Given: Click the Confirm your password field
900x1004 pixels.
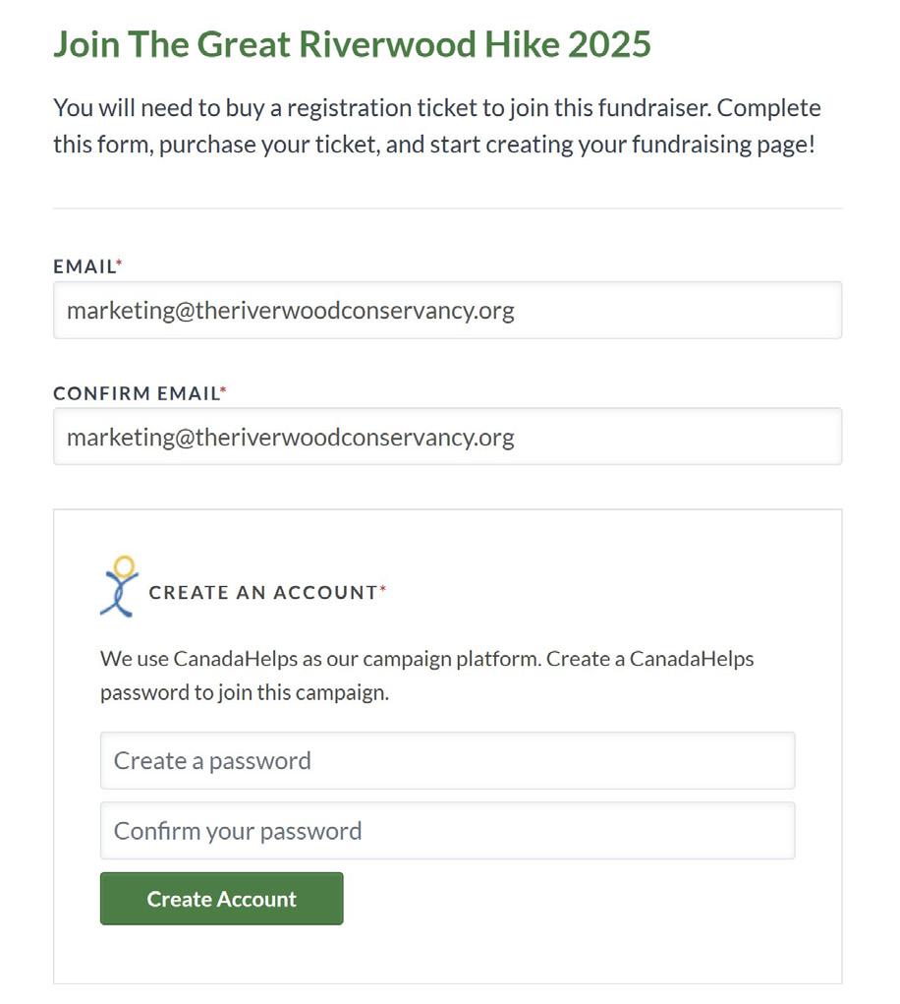Looking at the screenshot, I should pyautogui.click(x=447, y=831).
